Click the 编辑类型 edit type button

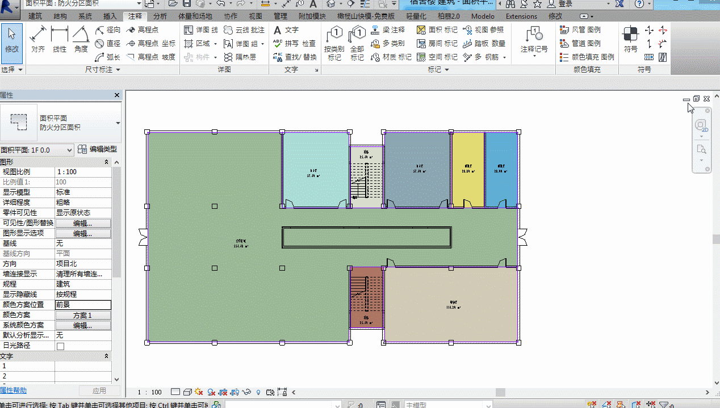[x=98, y=149]
